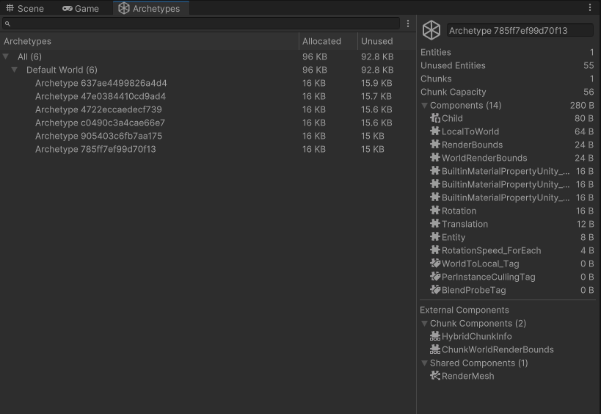The image size is (601, 414).
Task: Click the Unused Entities value 55
Action: pos(589,65)
